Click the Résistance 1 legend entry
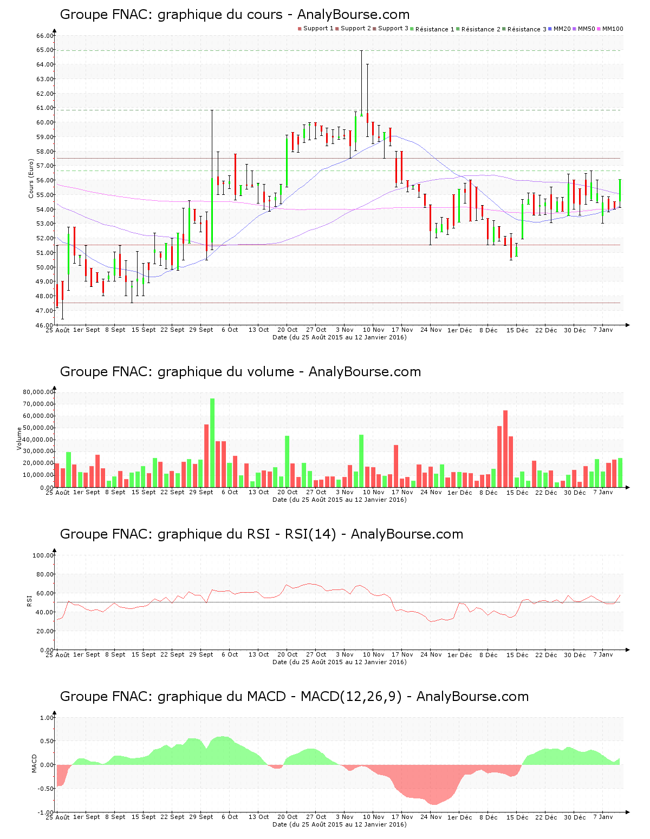 (x=432, y=29)
